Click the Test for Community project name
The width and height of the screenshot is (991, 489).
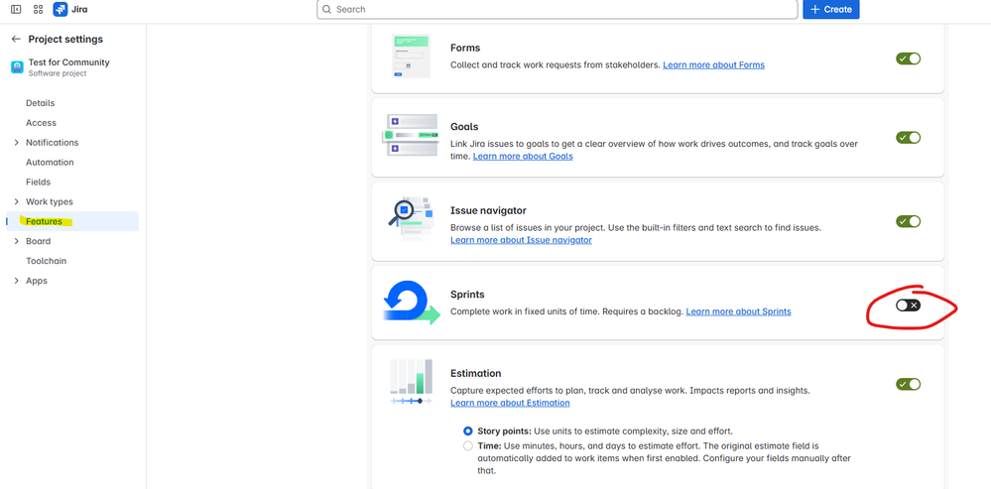68,62
